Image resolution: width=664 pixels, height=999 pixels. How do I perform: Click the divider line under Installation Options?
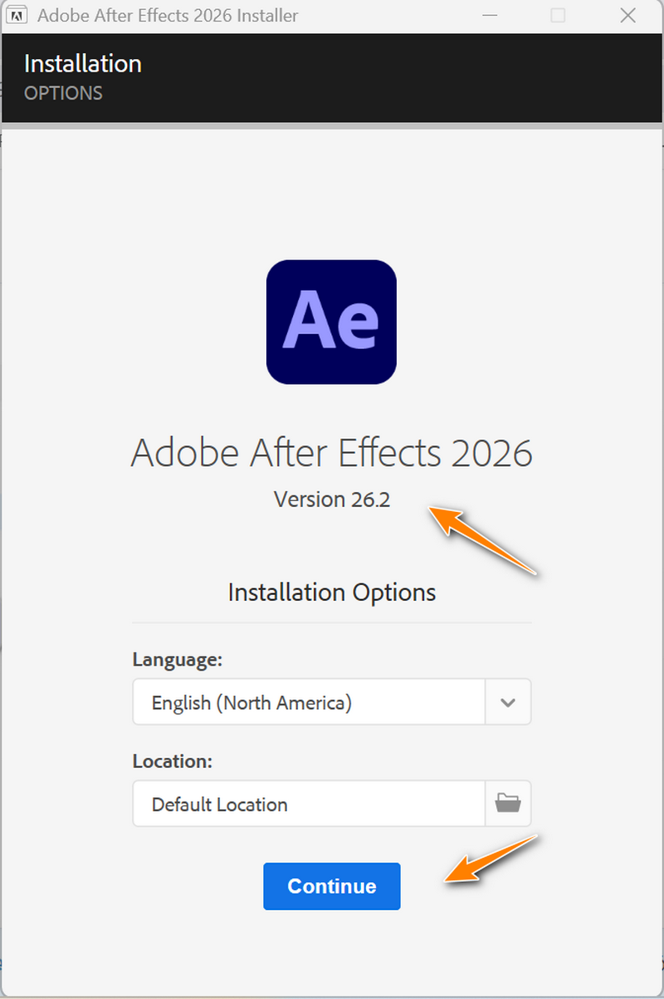coord(331,623)
